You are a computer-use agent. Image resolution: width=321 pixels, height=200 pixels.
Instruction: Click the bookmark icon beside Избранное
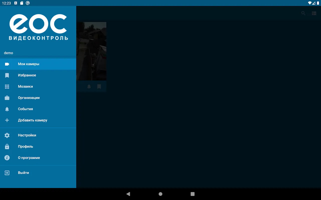pyautogui.click(x=7, y=75)
